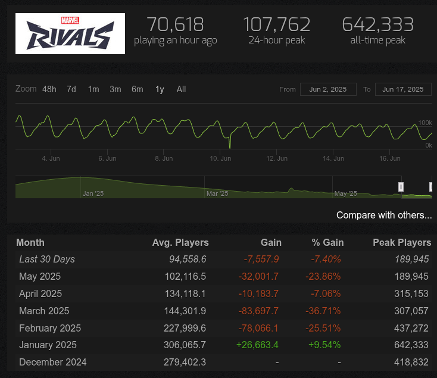Click peak players value 315,153
Image resolution: width=437 pixels, height=378 pixels.
pos(411,294)
